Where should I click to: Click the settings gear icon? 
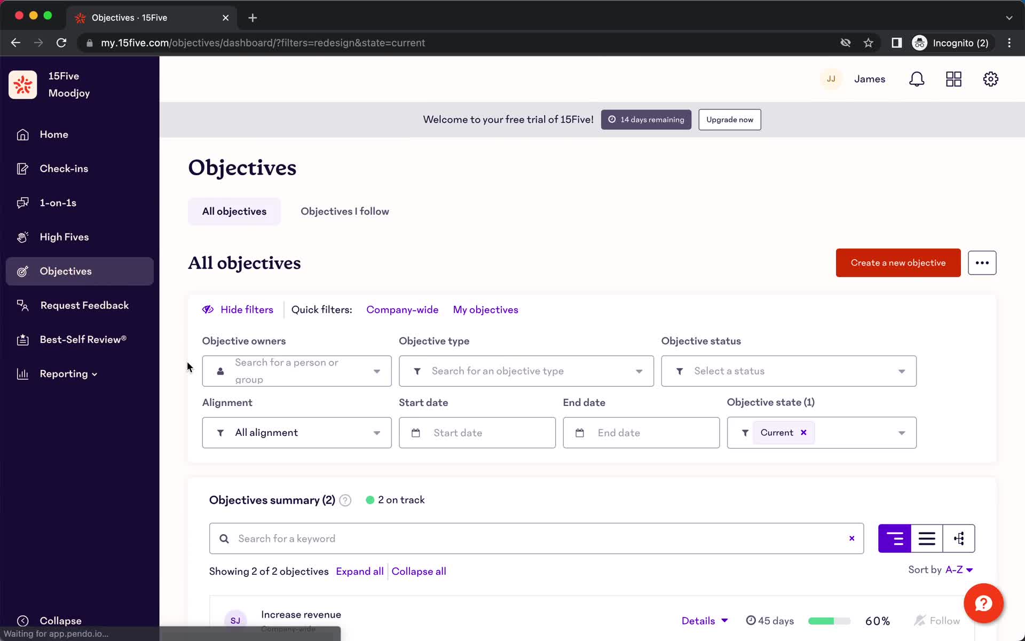pyautogui.click(x=991, y=79)
